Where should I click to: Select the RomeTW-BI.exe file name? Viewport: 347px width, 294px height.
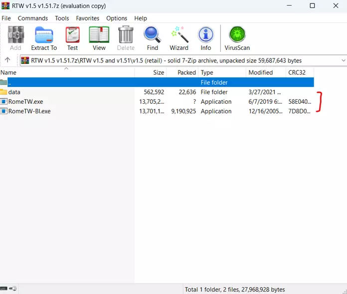pyautogui.click(x=29, y=111)
